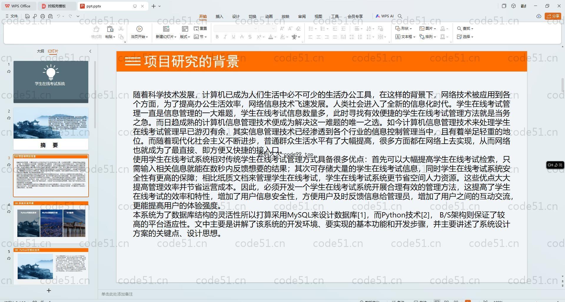Toggle center text alignment
The width and height of the screenshot is (565, 302).
click(x=318, y=37)
